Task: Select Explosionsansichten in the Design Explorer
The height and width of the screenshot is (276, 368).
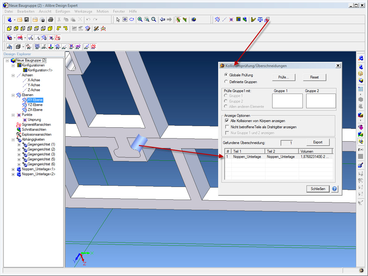Action: [x=36, y=134]
